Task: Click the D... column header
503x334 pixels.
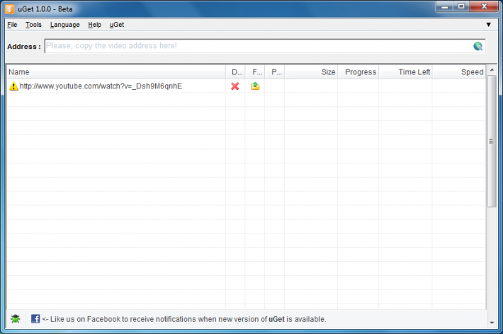Action: click(x=235, y=71)
